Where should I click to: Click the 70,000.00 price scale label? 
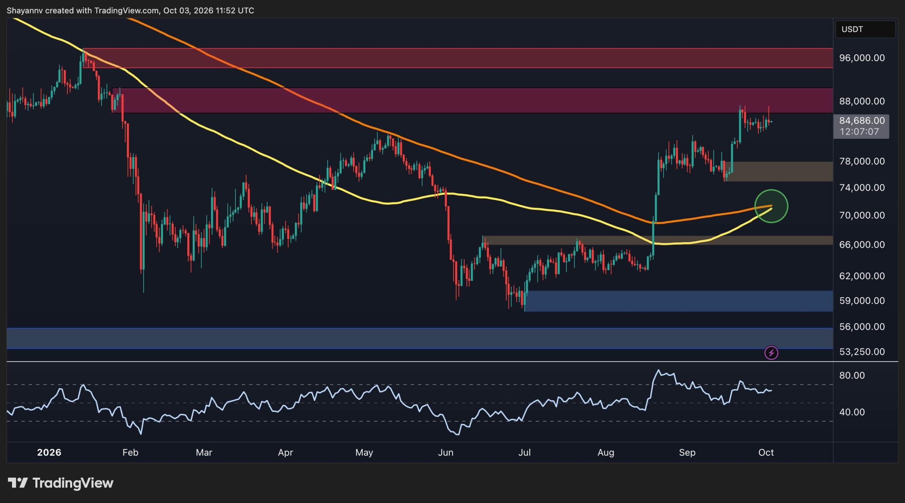[x=862, y=215]
